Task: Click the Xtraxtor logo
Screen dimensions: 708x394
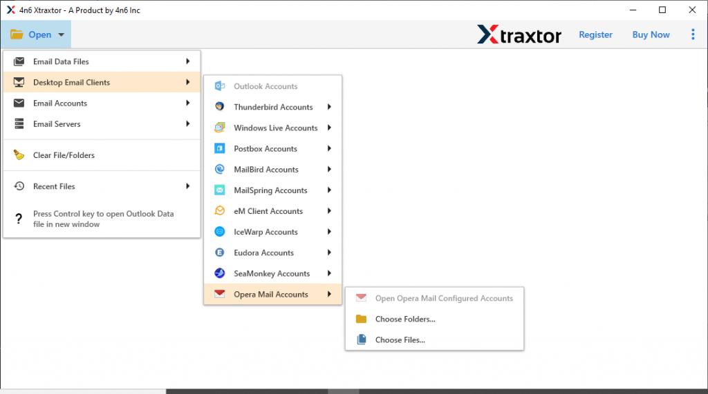Action: (519, 35)
